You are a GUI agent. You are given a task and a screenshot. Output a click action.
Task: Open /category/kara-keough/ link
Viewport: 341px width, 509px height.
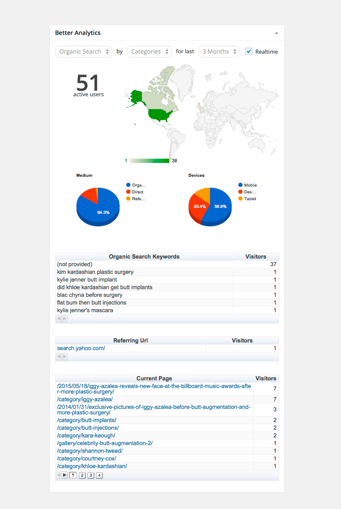pos(86,436)
